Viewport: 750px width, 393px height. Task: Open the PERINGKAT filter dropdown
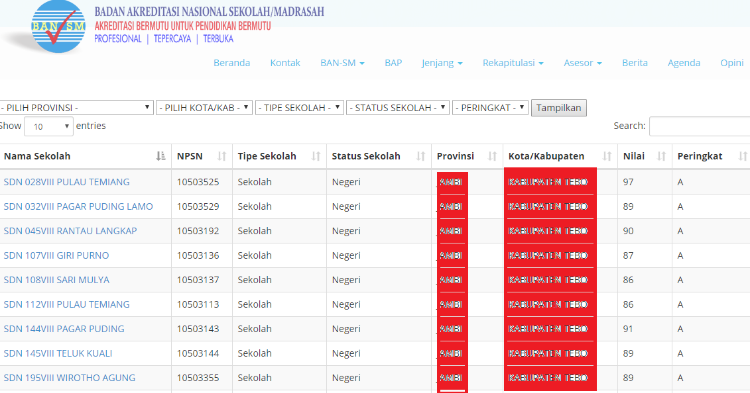(x=490, y=107)
